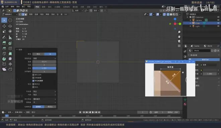Viewport: 221px width, 128px height.
Task: Enable the 硬化法向 harden normals checkbox
Action: coord(33,75)
